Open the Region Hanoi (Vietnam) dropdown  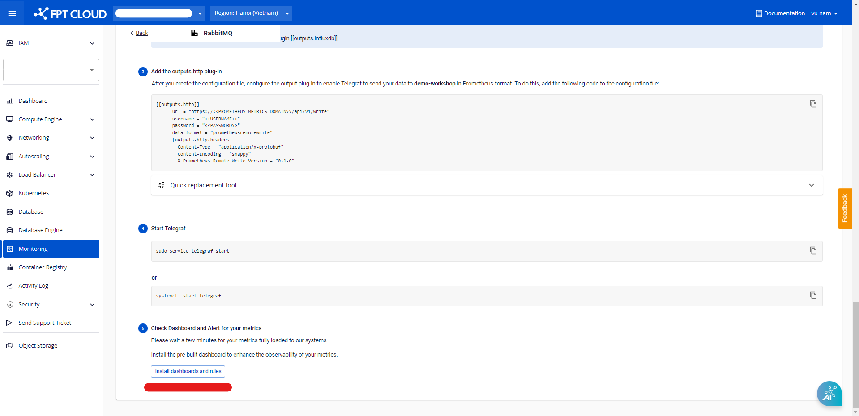click(251, 13)
